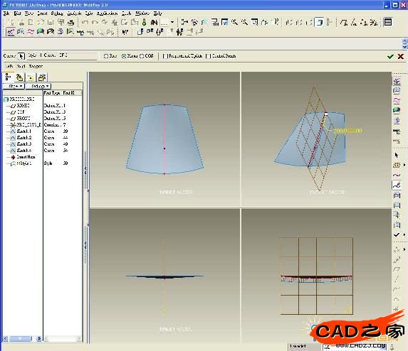Open the Settings dropdown in model tree
408x351 pixels.
pyautogui.click(x=38, y=86)
